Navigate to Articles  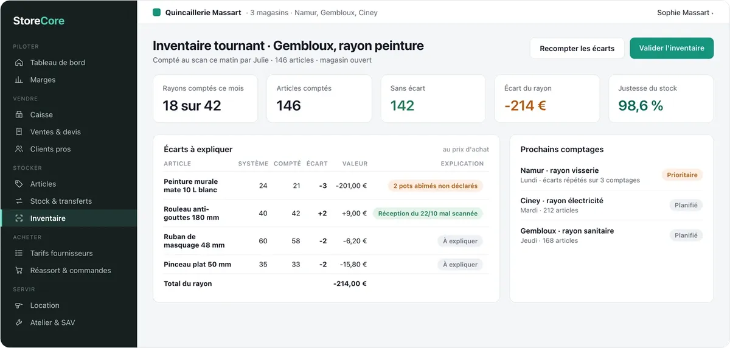coord(69,184)
